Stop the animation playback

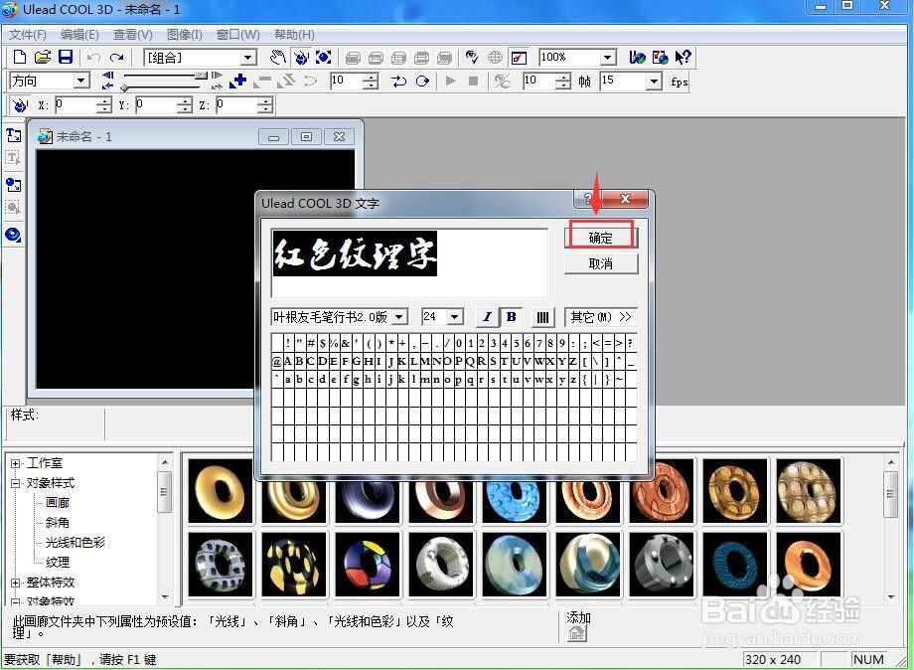tap(473, 82)
